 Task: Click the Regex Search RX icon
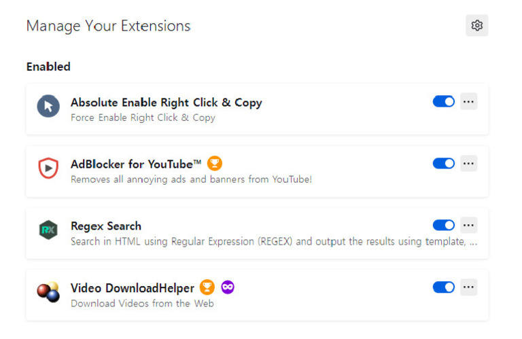(x=48, y=230)
